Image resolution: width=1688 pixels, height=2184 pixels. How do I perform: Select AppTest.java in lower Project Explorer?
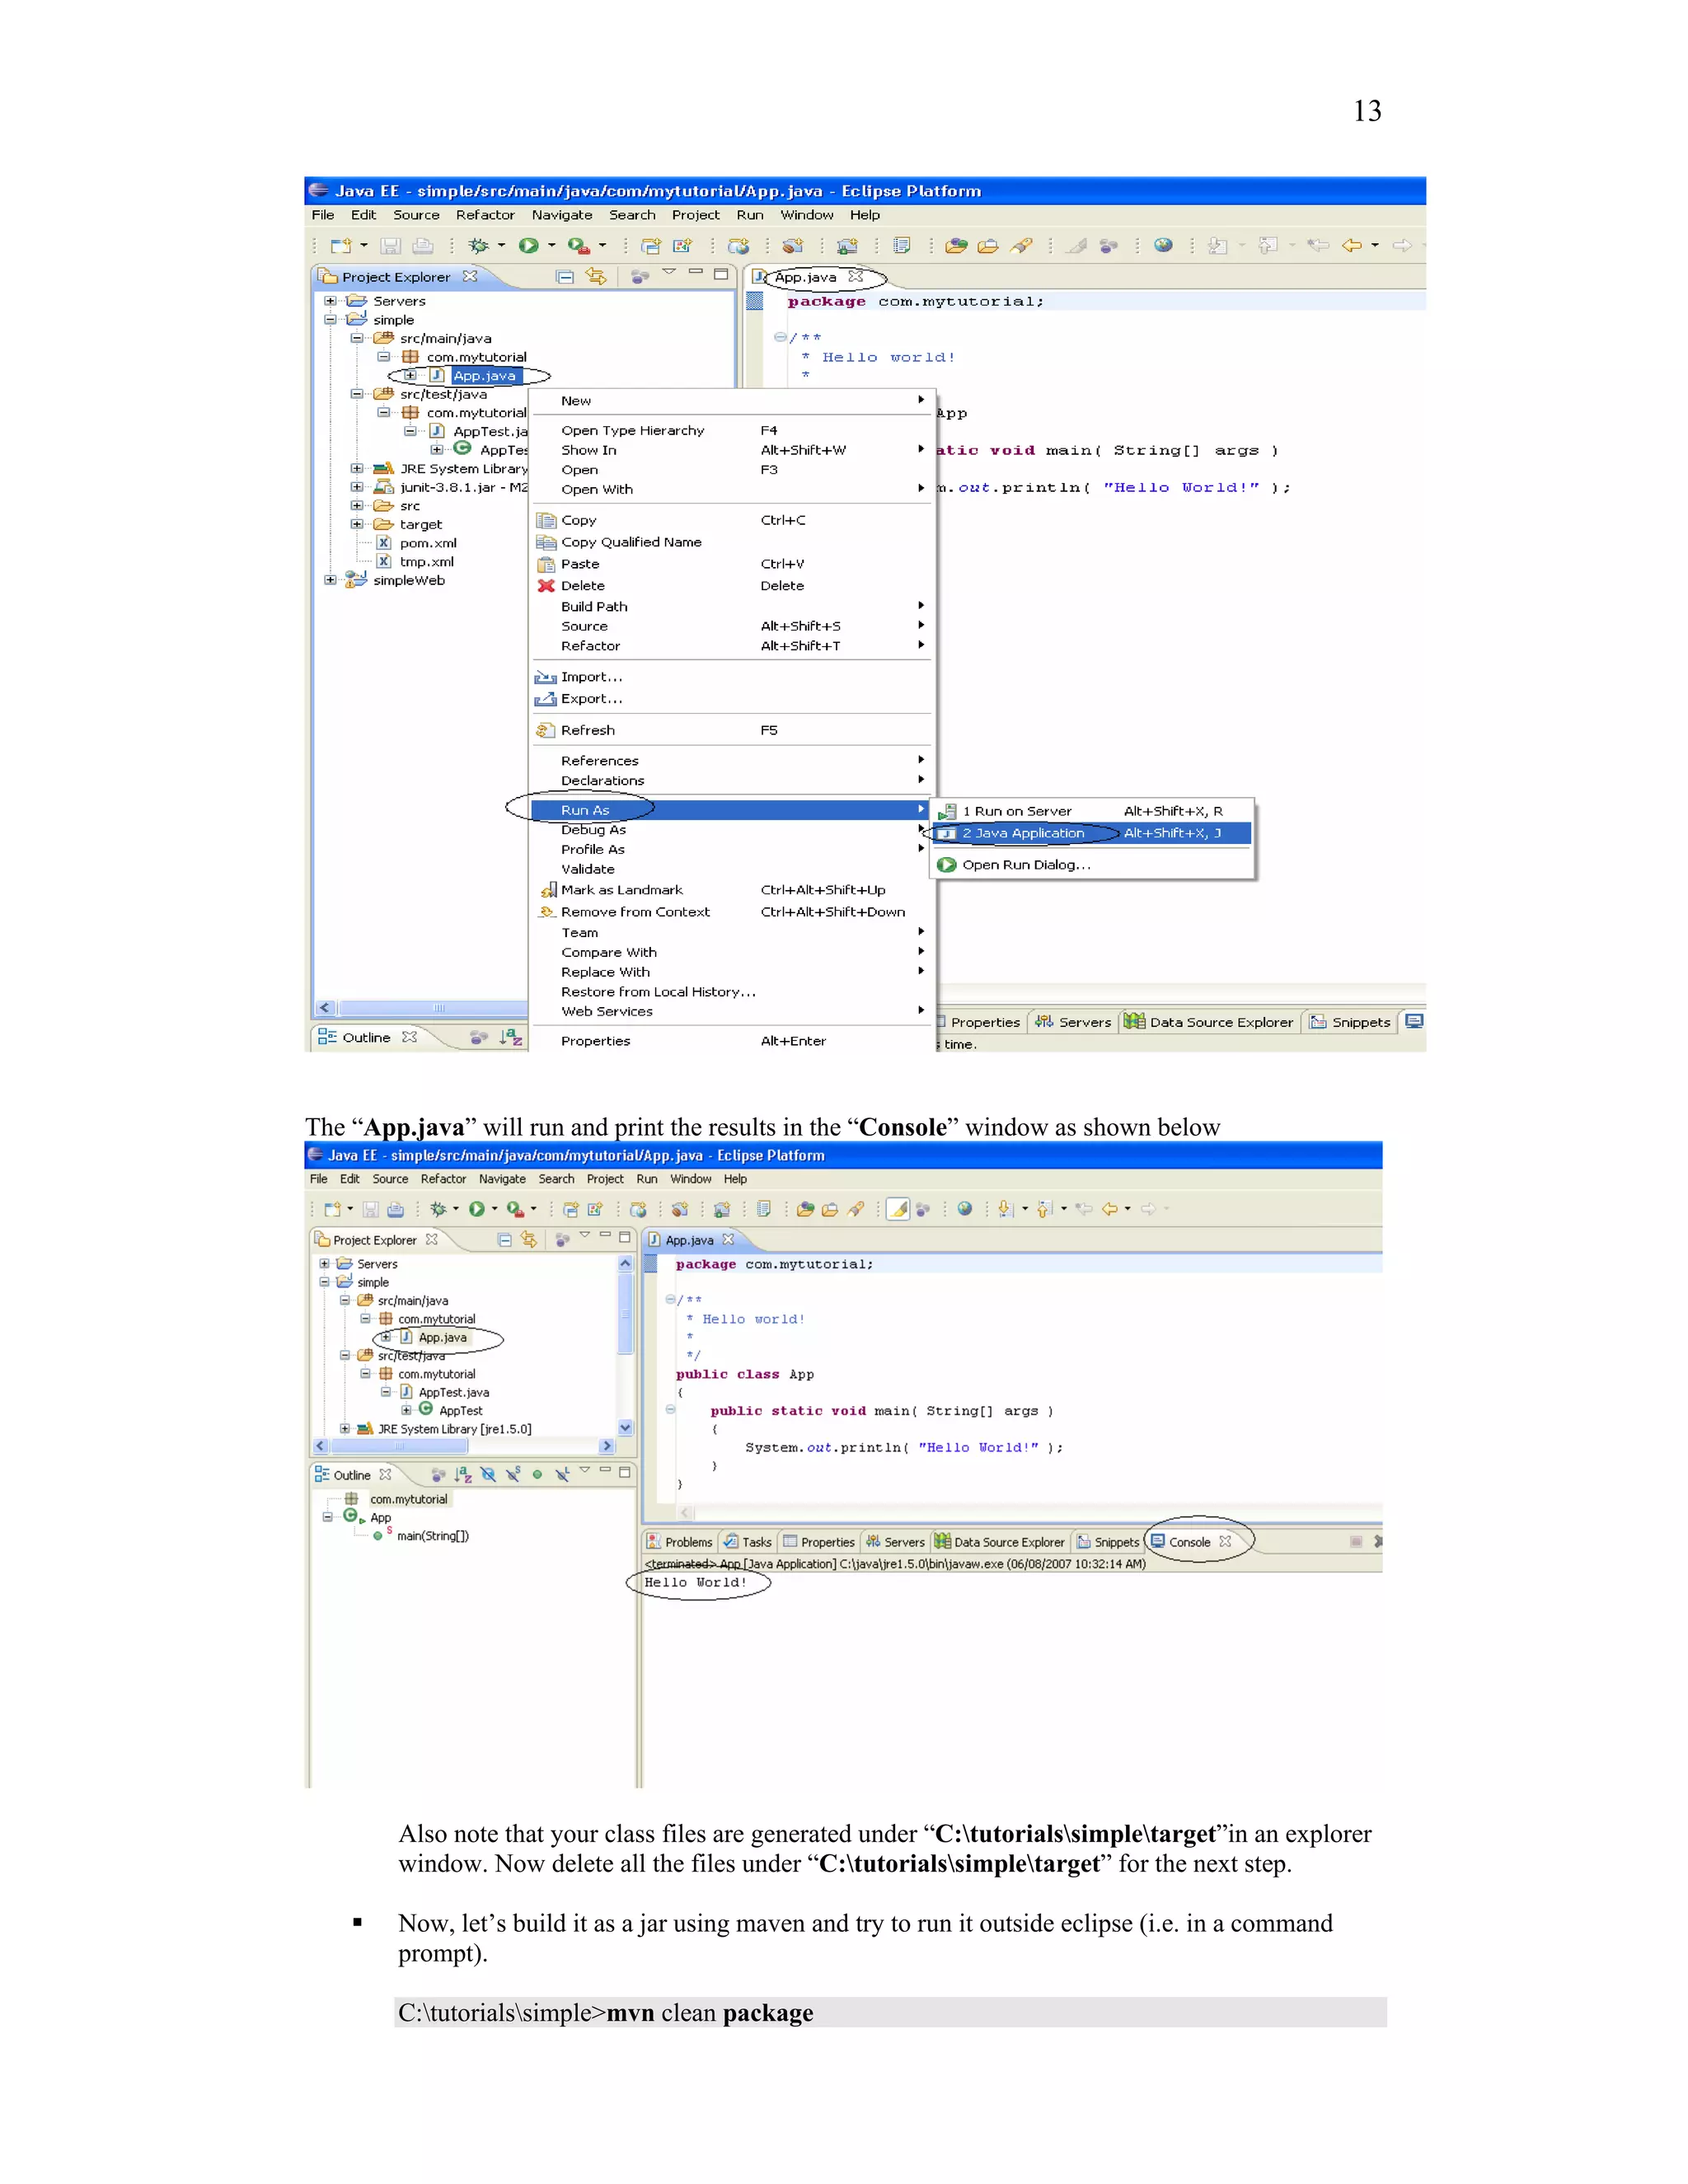pos(453,1392)
